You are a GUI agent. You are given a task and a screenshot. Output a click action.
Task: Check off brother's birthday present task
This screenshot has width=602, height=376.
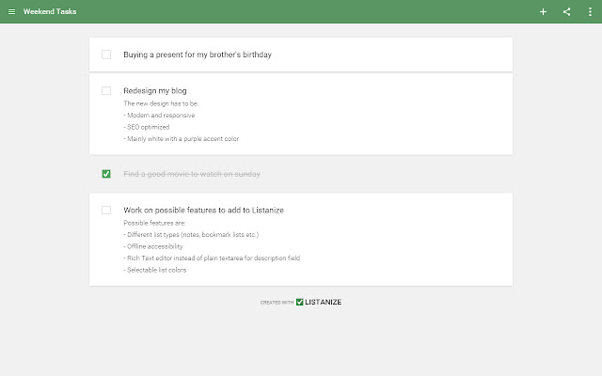pyautogui.click(x=106, y=55)
